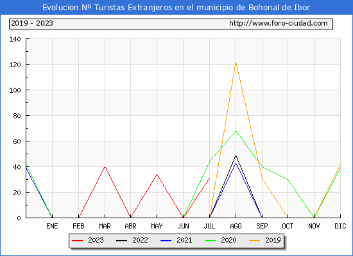Select the '2021' legend label

point(184,240)
